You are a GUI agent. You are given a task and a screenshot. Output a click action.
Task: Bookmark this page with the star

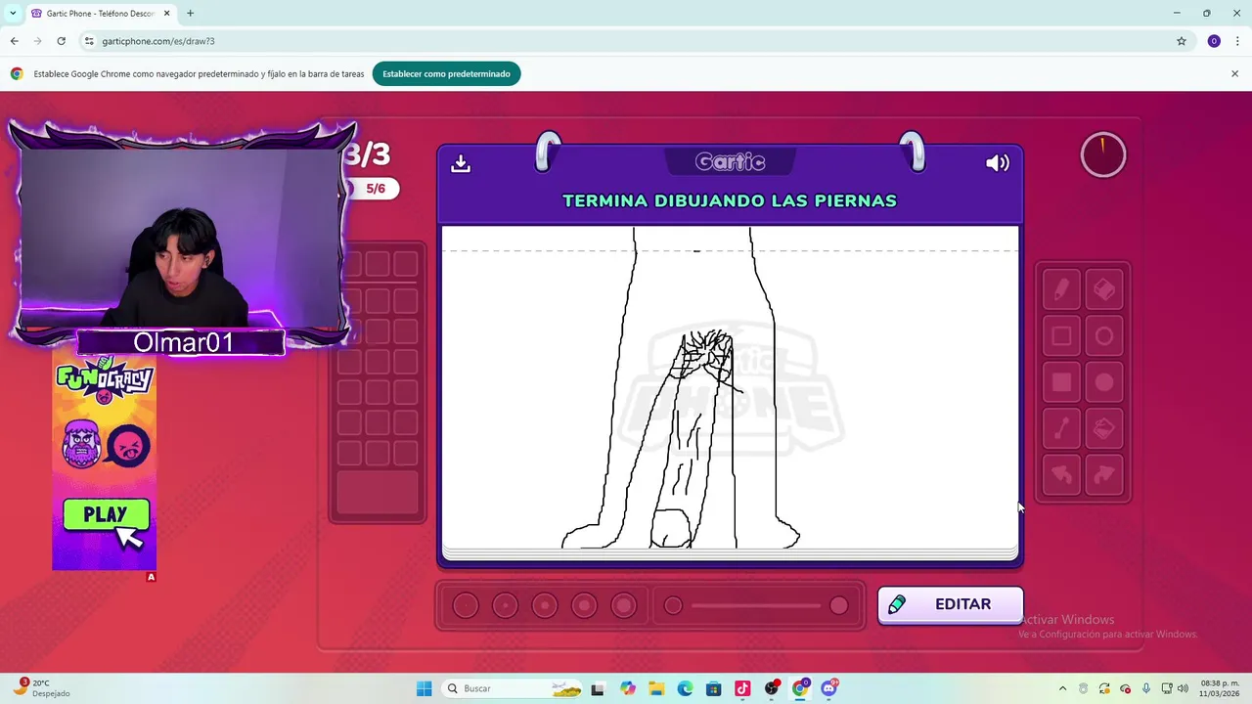[1182, 41]
